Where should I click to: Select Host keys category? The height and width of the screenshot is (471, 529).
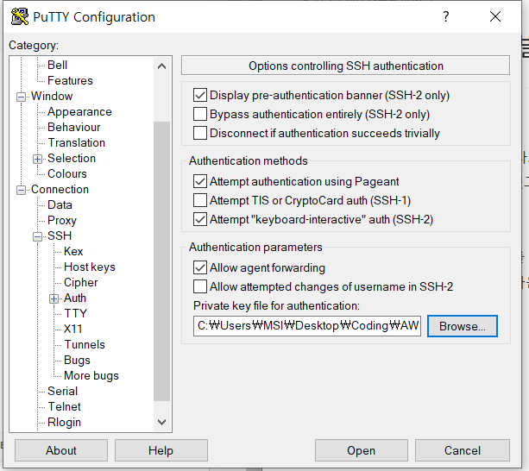click(x=90, y=267)
